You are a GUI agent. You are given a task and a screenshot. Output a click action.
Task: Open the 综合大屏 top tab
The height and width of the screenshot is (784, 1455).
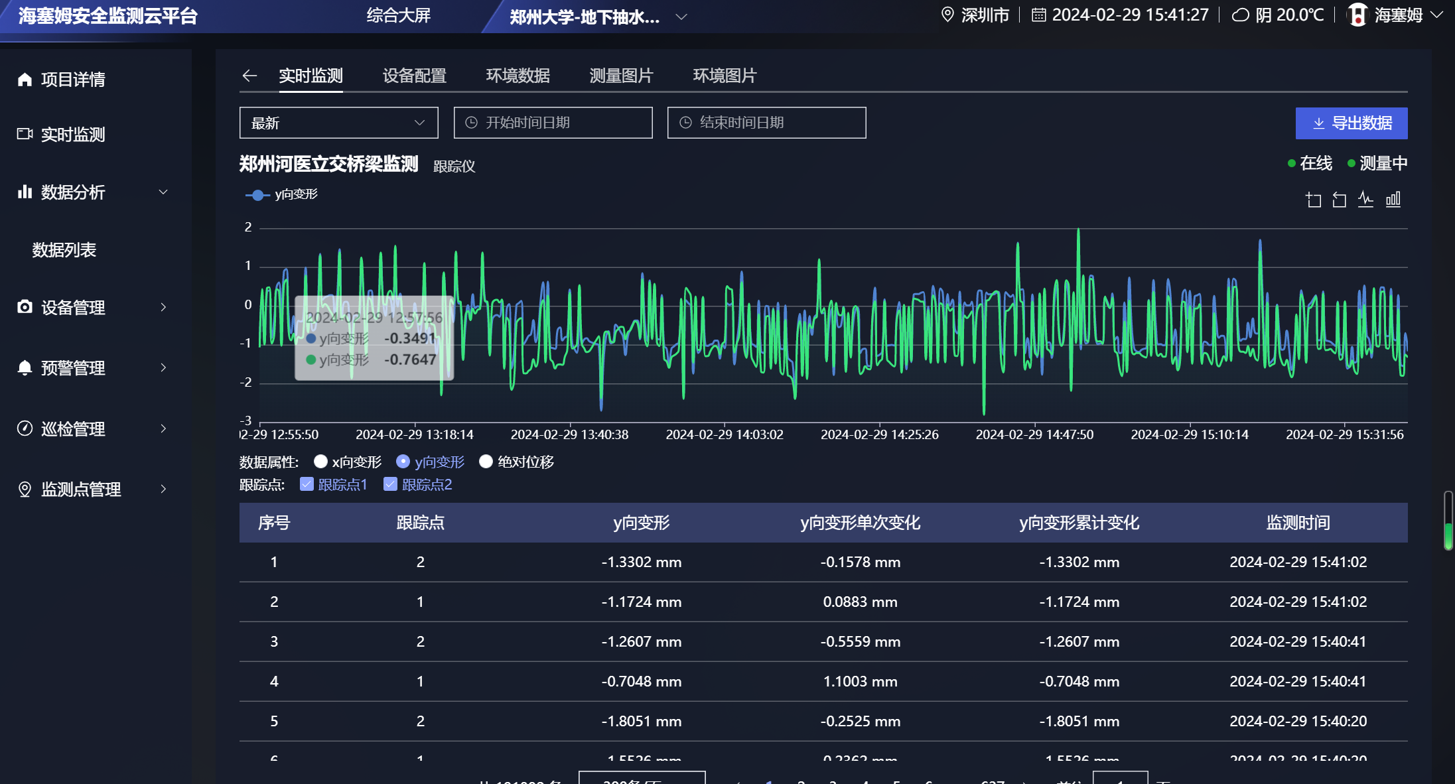point(399,15)
